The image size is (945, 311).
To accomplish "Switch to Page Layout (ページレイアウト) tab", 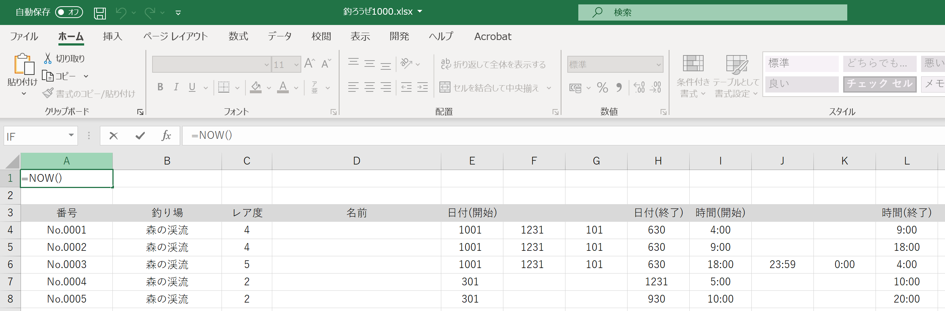I will [x=176, y=36].
